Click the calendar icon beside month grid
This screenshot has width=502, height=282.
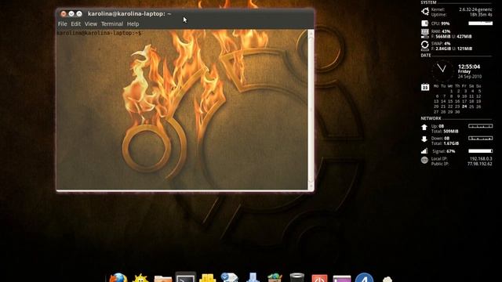coord(425,87)
